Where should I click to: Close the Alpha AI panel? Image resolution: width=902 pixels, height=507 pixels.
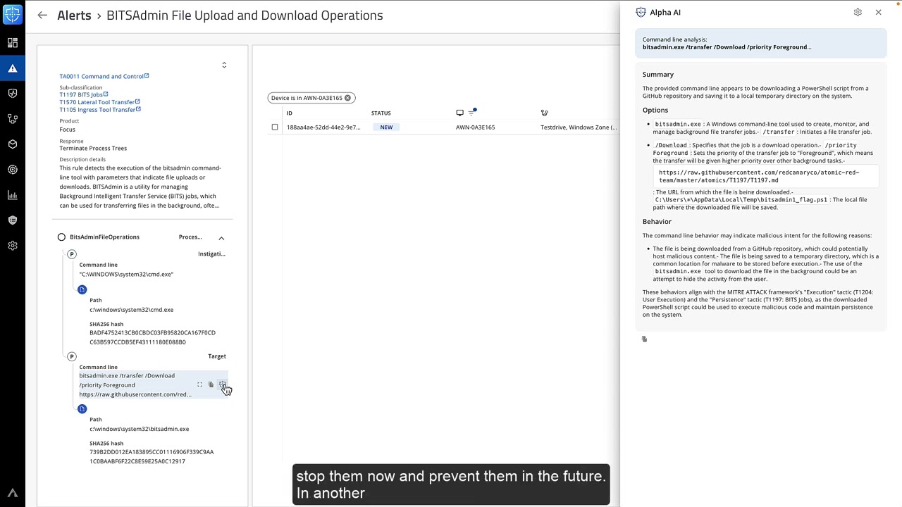coord(878,12)
